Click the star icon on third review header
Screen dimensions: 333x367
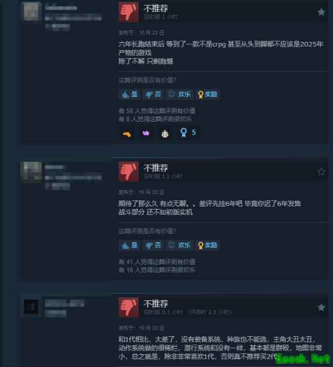tap(321, 307)
